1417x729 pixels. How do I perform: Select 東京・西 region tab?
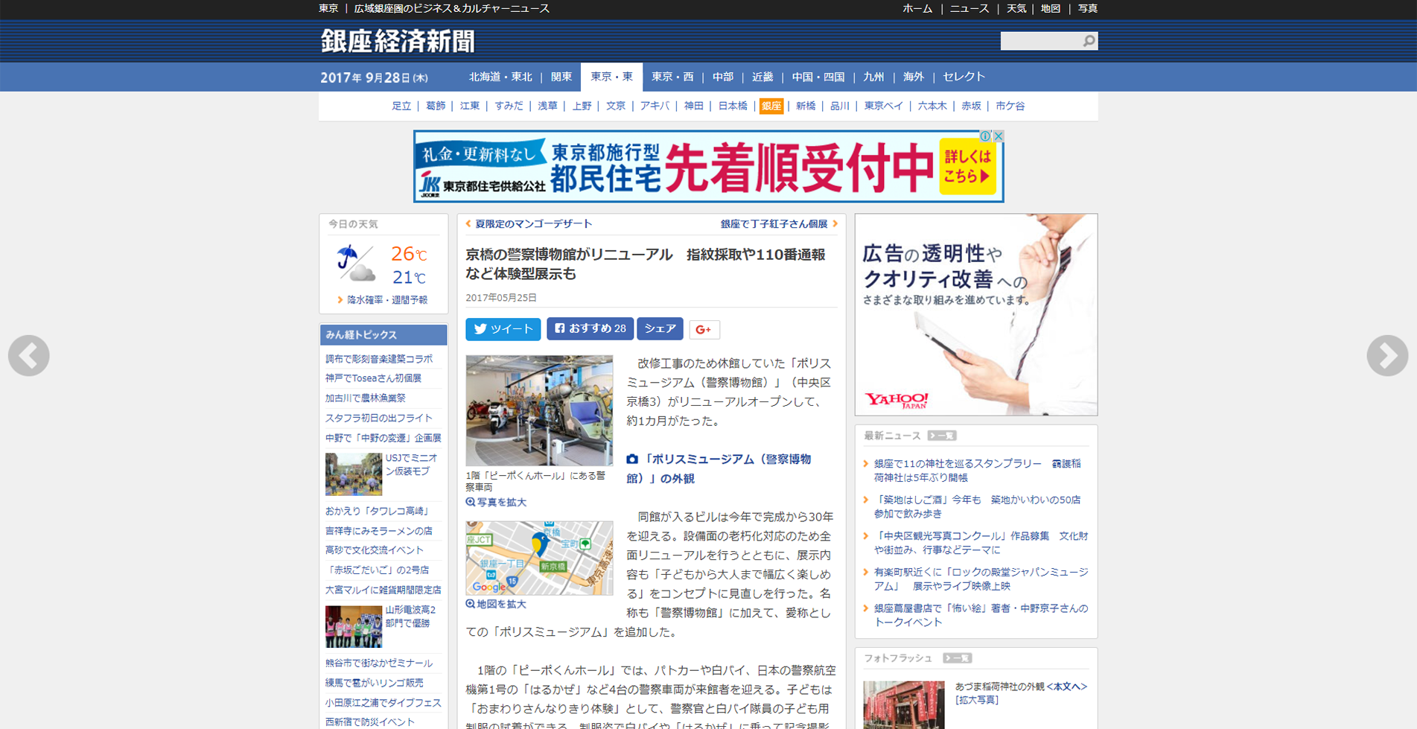click(672, 77)
